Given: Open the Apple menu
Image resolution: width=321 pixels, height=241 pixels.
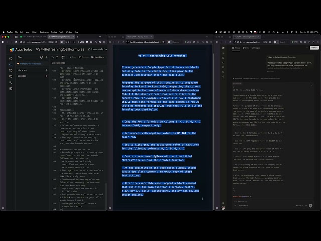Looking at the screenshot, I should coord(3,32).
